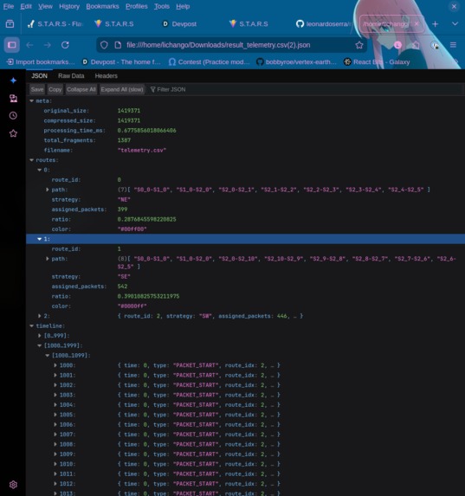The height and width of the screenshot is (496, 465).
Task: Collapse timeline [1000…1099] range
Action: tap(48, 355)
